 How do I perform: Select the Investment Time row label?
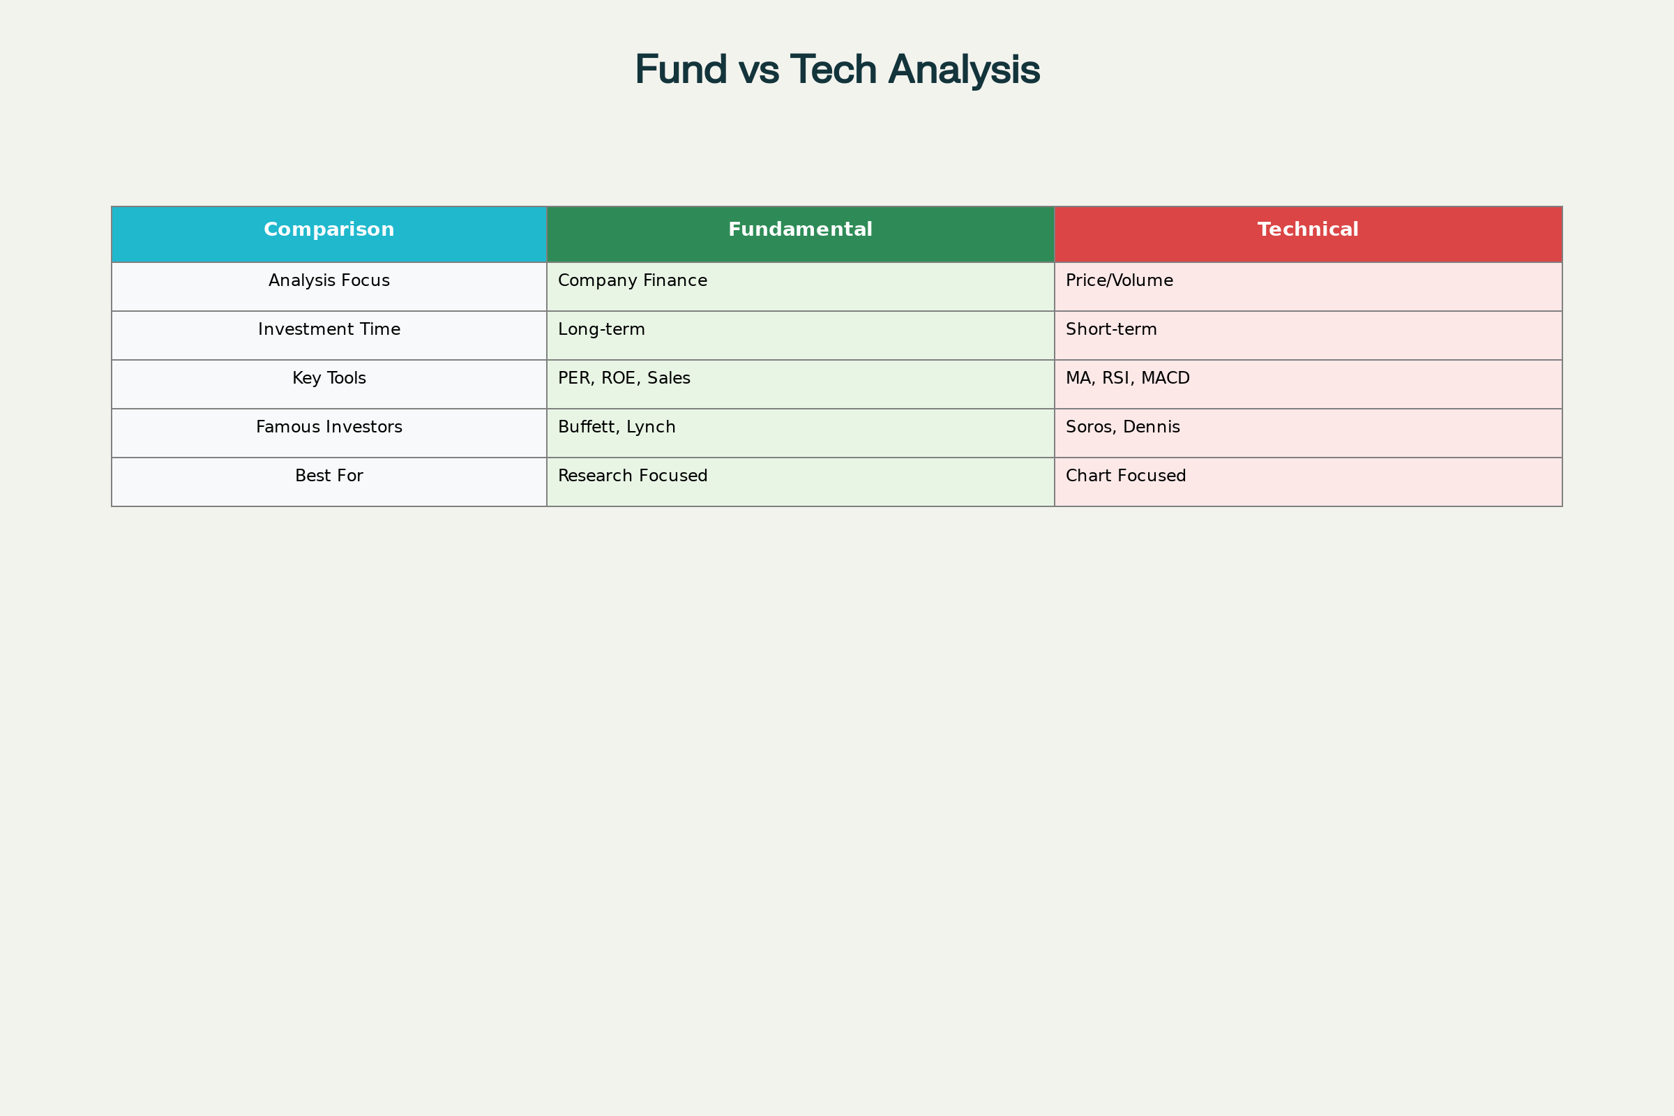pos(329,335)
